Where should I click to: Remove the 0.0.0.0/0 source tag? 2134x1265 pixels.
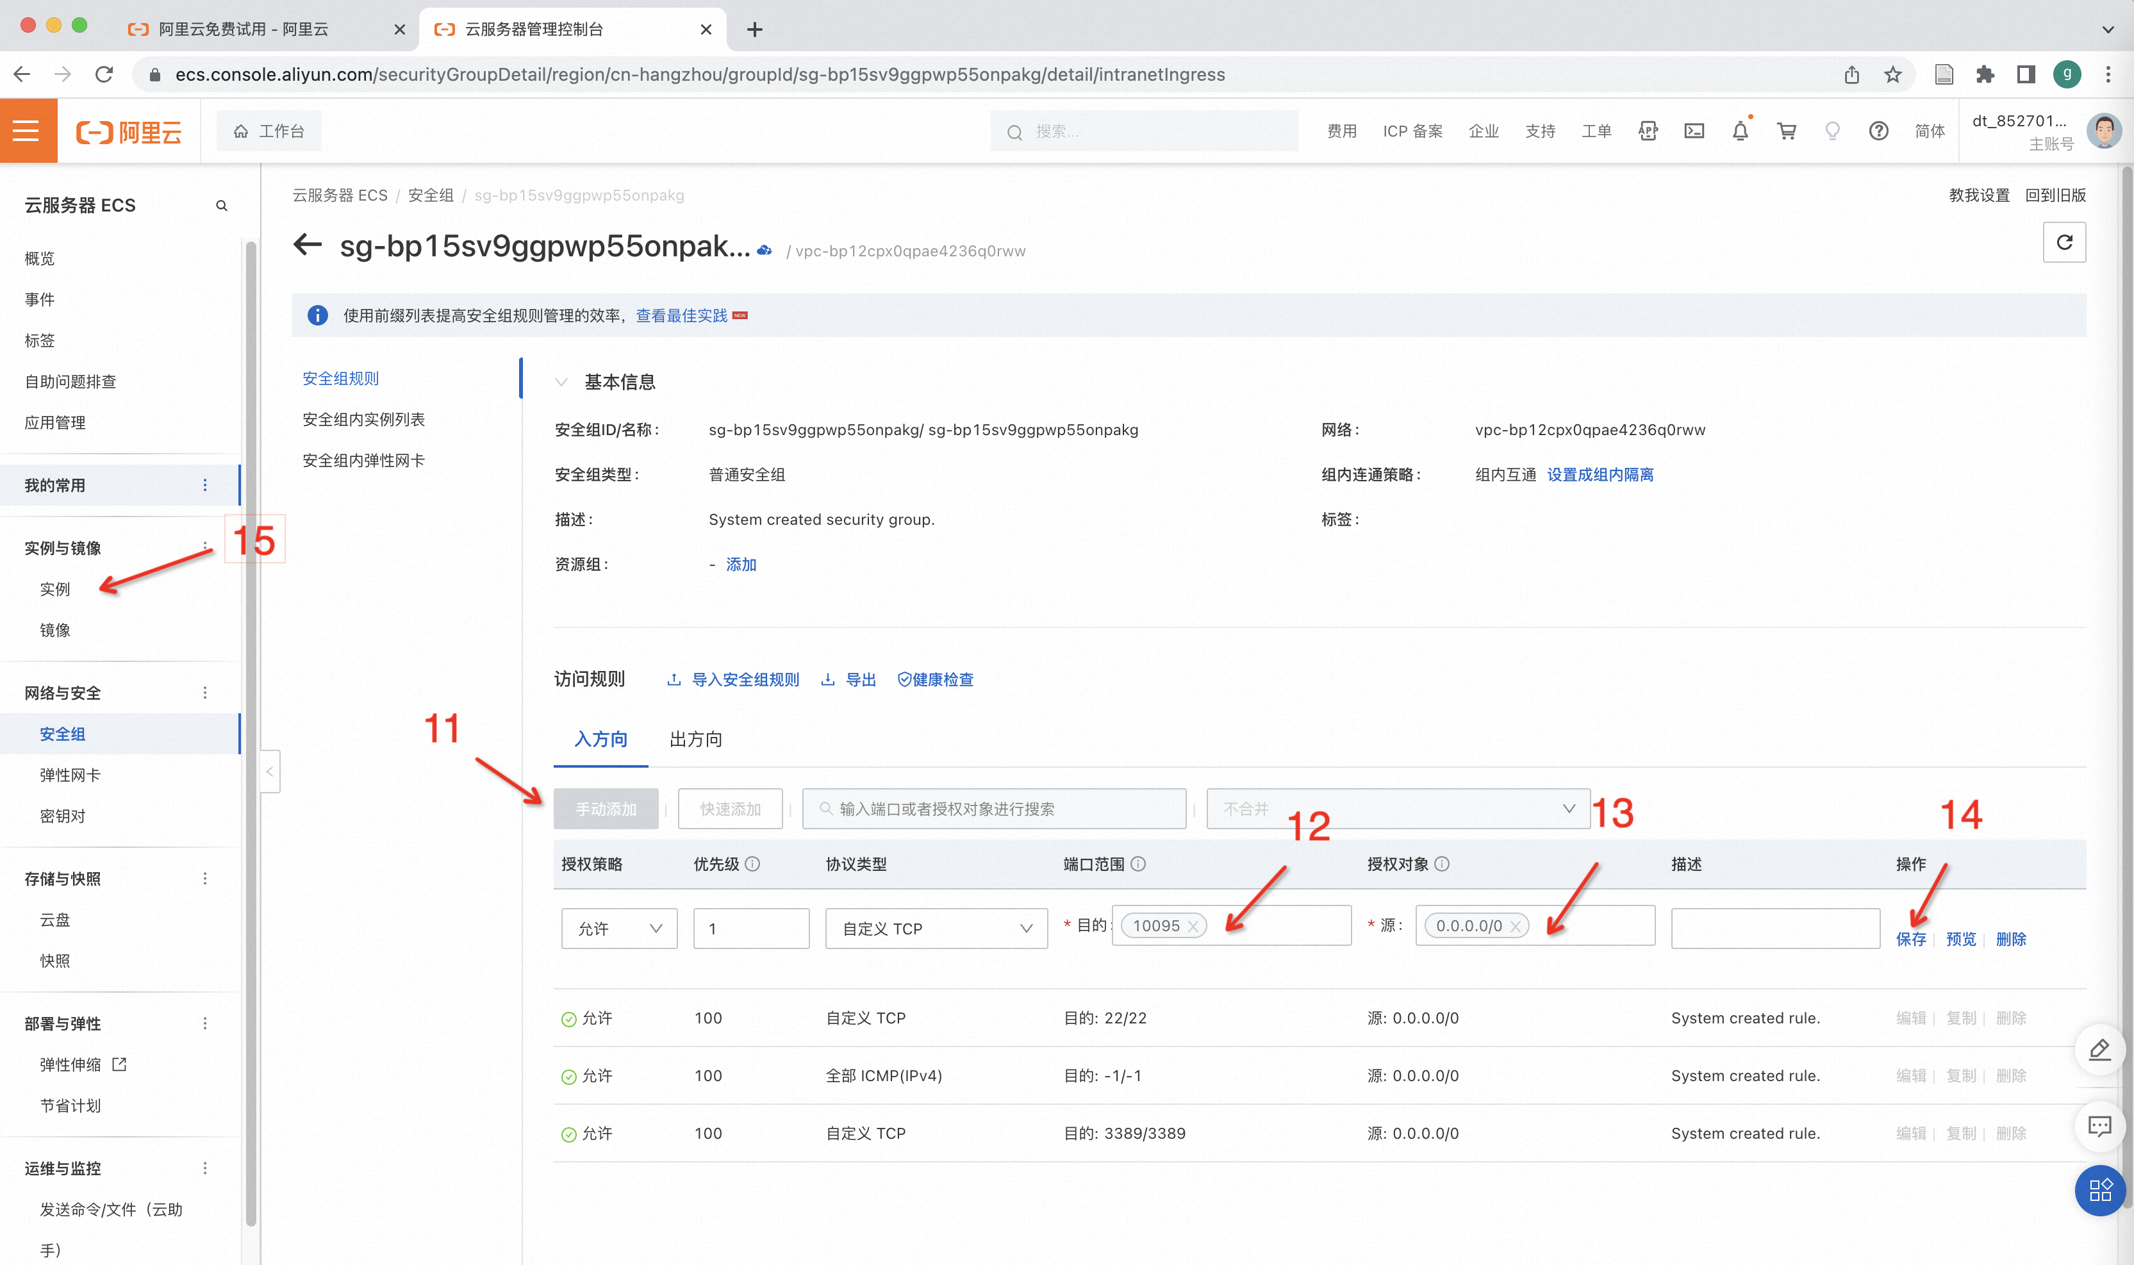(x=1516, y=927)
